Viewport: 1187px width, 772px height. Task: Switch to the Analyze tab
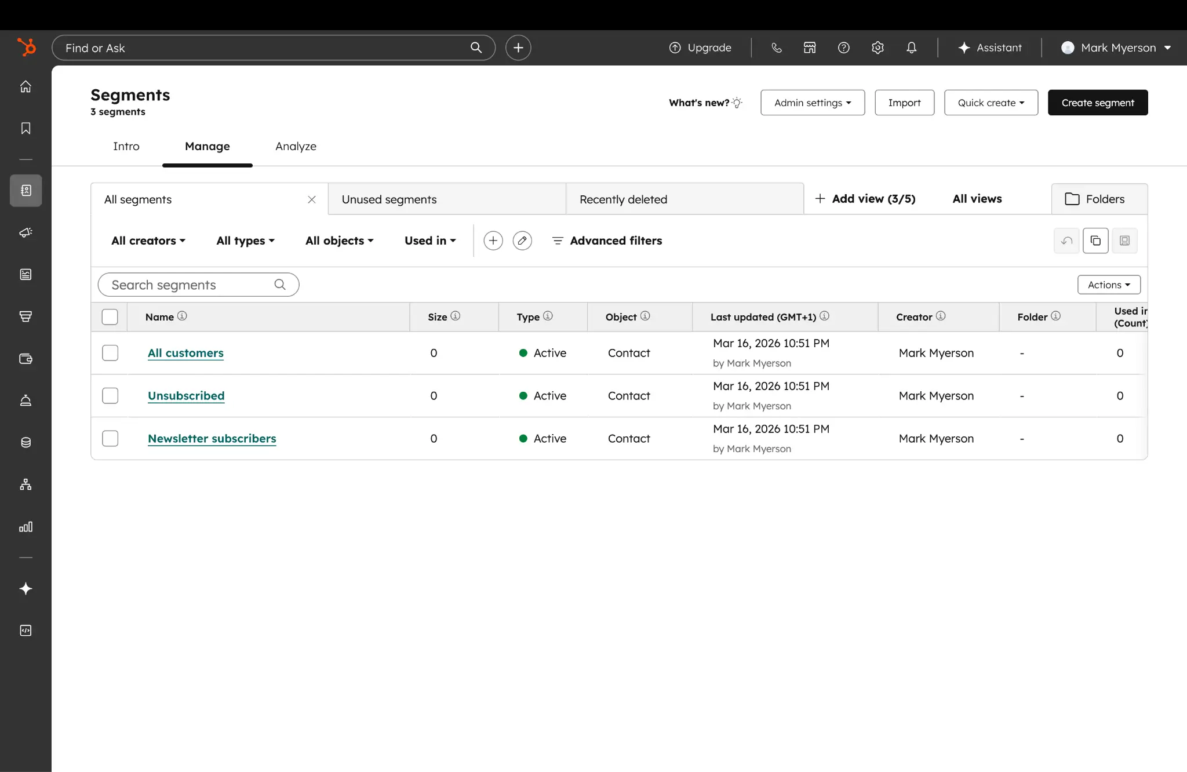[296, 146]
